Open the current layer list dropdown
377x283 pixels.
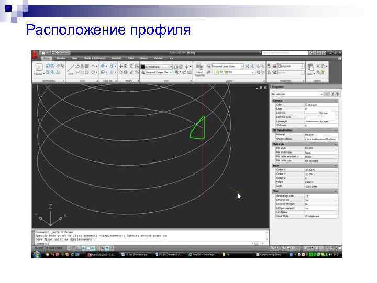coord(233,72)
